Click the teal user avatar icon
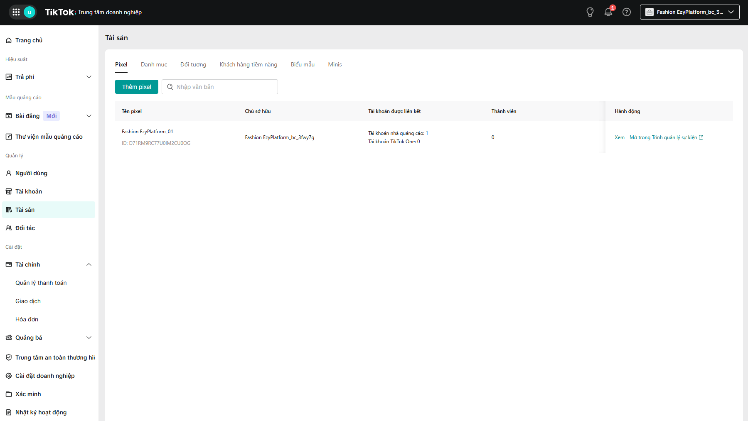 click(x=30, y=12)
